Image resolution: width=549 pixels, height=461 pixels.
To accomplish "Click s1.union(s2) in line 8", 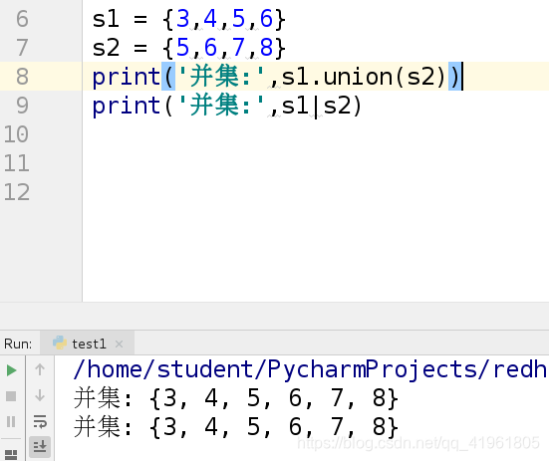I will coord(364,77).
